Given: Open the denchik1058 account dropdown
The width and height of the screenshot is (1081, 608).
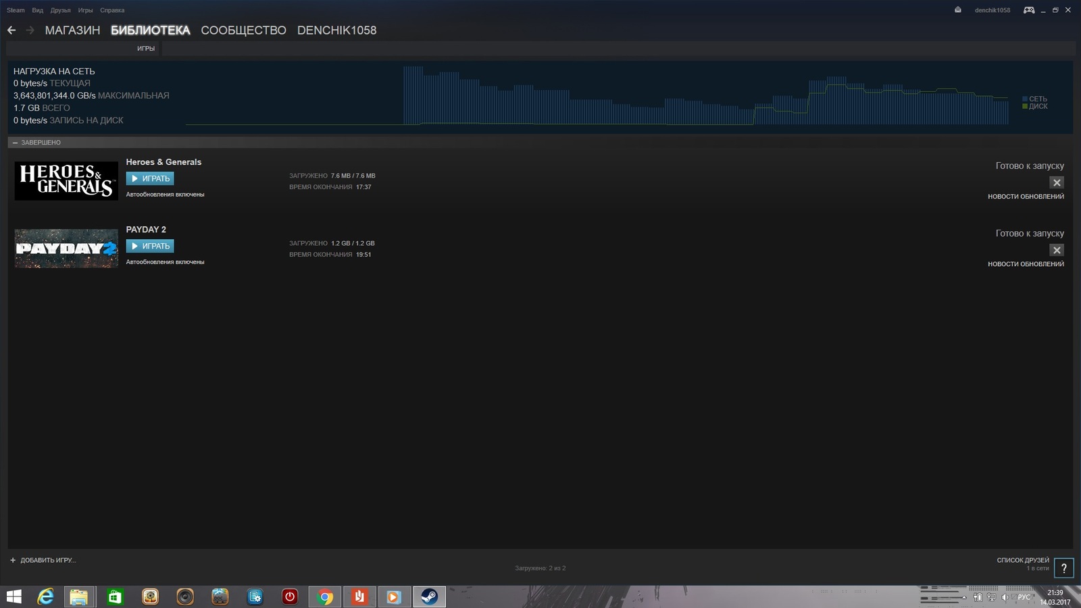Looking at the screenshot, I should point(992,10).
